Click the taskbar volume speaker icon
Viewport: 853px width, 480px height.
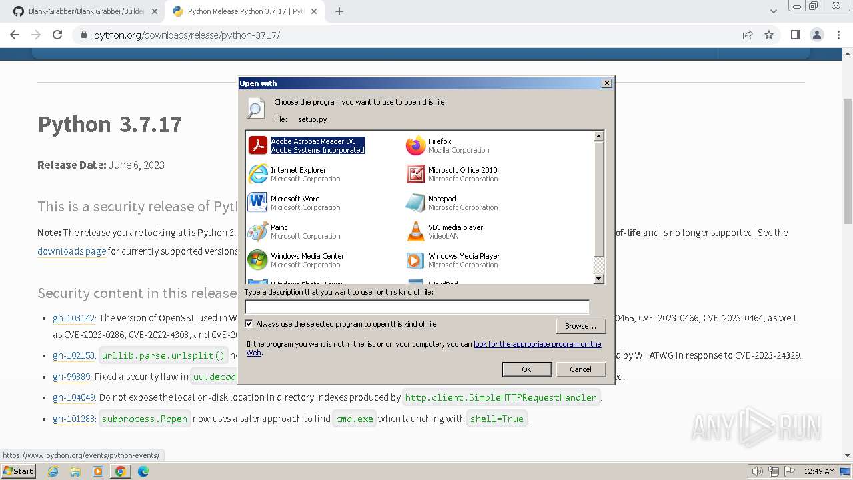758,471
